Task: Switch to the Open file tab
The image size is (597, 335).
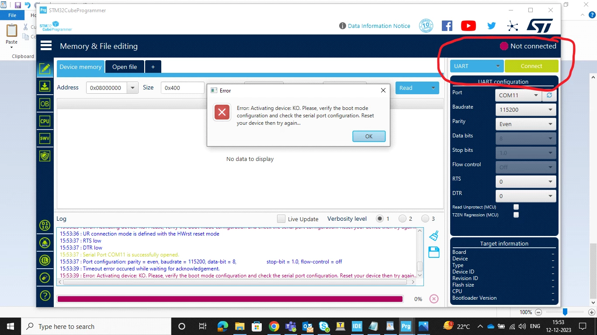Action: 125,67
